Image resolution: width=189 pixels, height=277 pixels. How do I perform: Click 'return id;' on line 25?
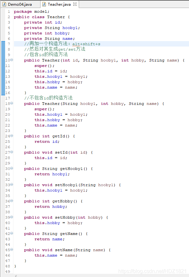pyautogui.click(x=47, y=142)
